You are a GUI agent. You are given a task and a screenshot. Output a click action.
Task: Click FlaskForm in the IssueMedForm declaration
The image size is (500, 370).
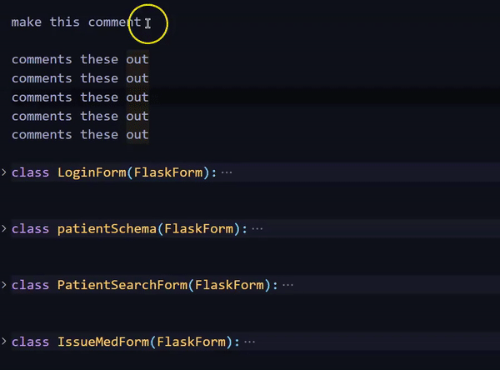pos(191,342)
